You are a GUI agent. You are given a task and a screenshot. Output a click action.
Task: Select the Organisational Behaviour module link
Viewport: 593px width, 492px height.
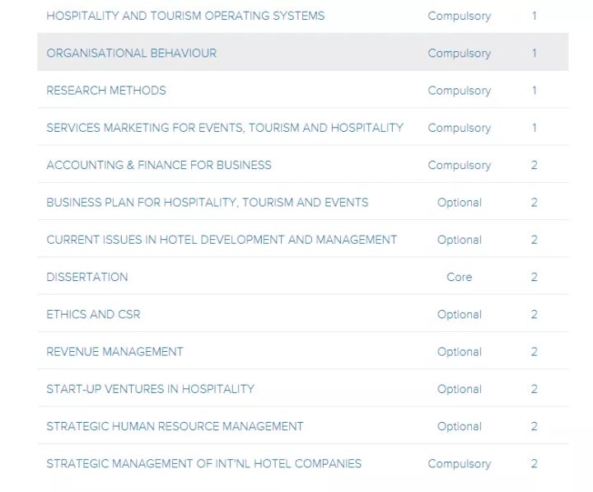[132, 53]
